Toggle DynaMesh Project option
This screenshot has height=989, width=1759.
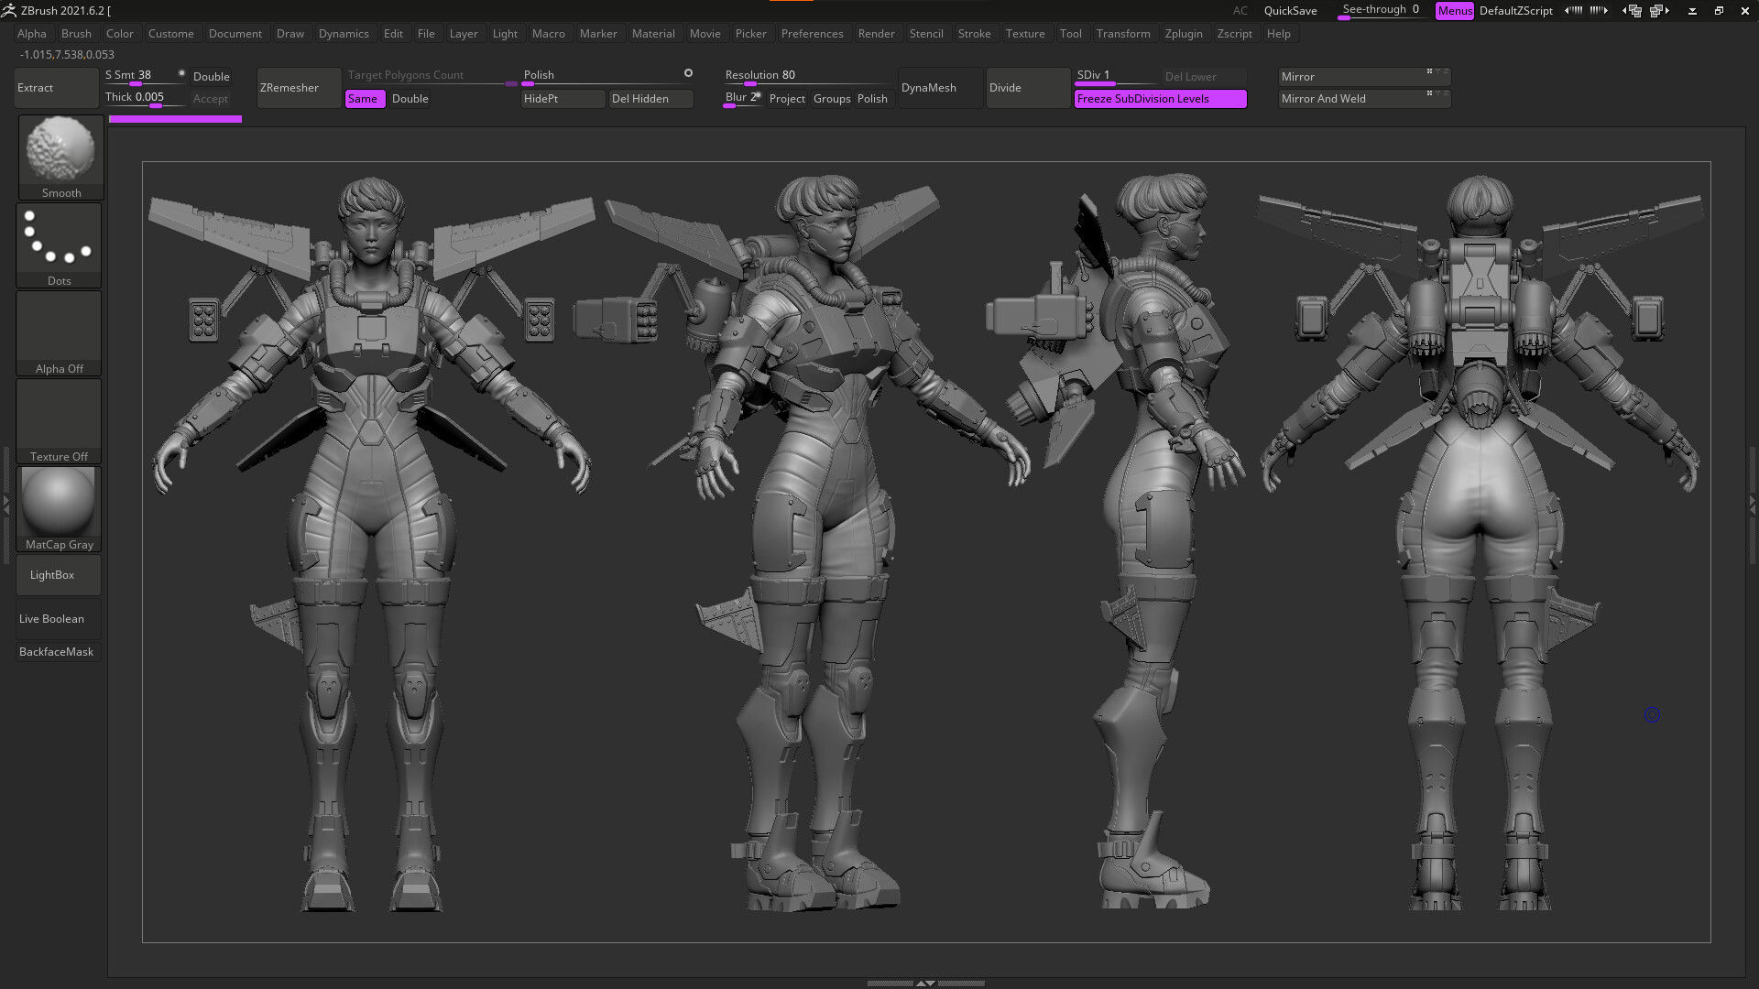coord(787,99)
